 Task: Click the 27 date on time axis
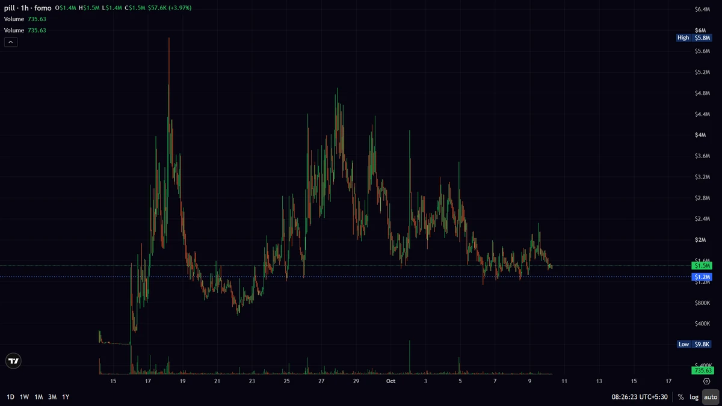[321, 381]
